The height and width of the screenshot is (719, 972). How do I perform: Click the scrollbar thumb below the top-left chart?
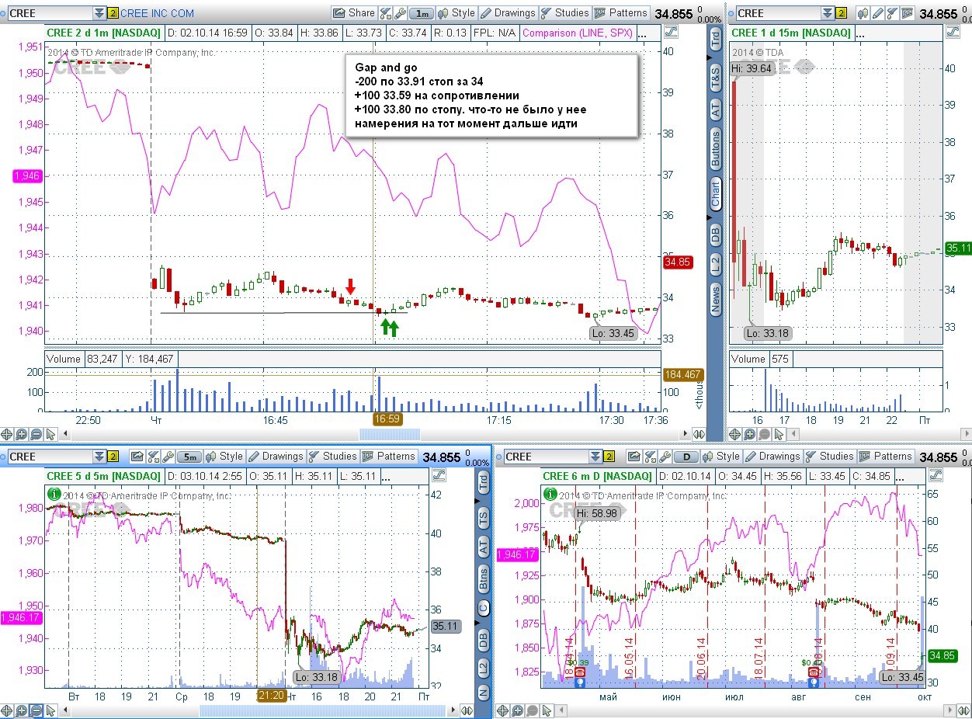390,434
